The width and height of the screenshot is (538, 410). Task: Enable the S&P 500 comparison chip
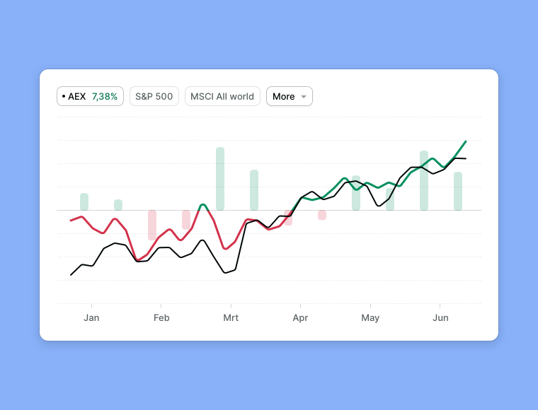[154, 96]
